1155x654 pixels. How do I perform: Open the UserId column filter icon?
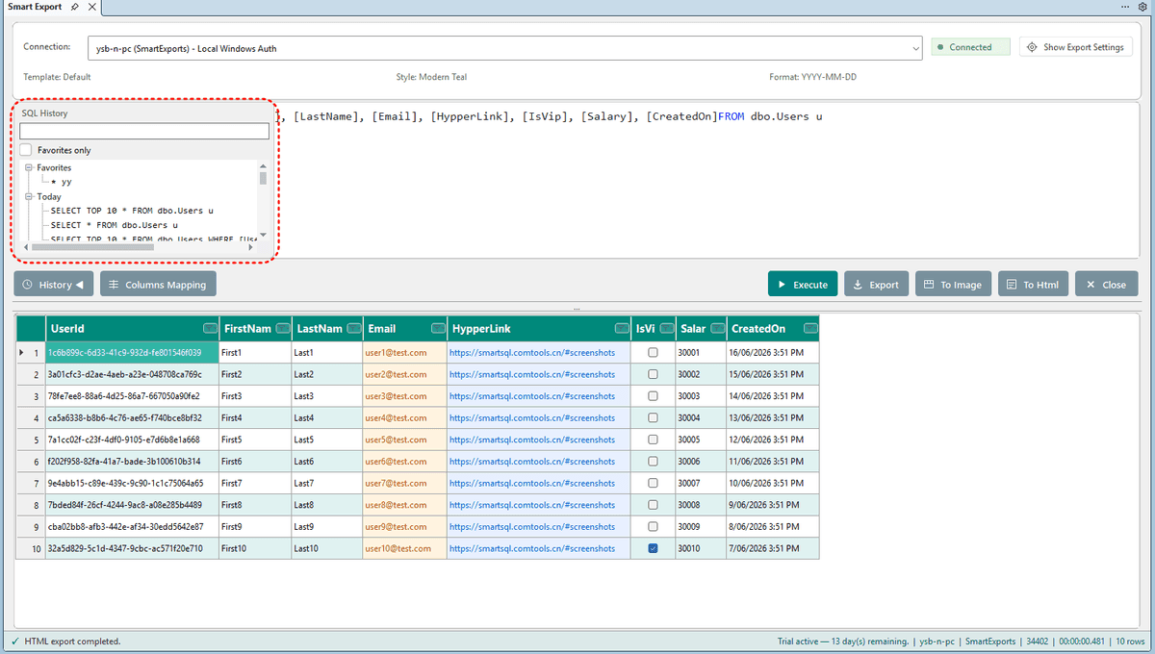click(210, 328)
